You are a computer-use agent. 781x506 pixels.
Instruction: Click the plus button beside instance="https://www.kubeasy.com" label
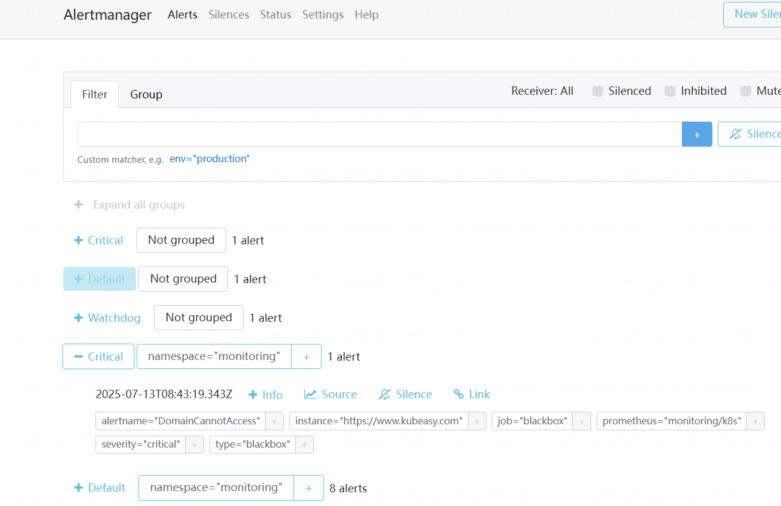(477, 421)
